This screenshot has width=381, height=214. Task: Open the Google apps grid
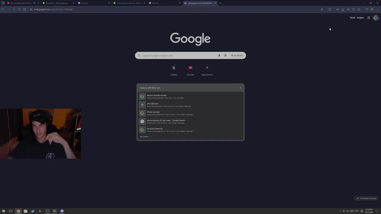point(369,18)
